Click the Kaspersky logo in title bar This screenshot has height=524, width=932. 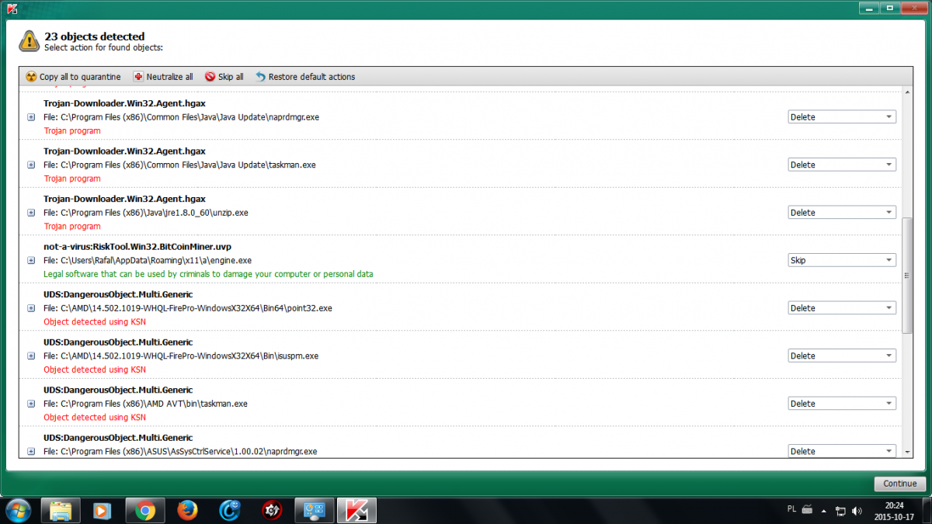11,9
